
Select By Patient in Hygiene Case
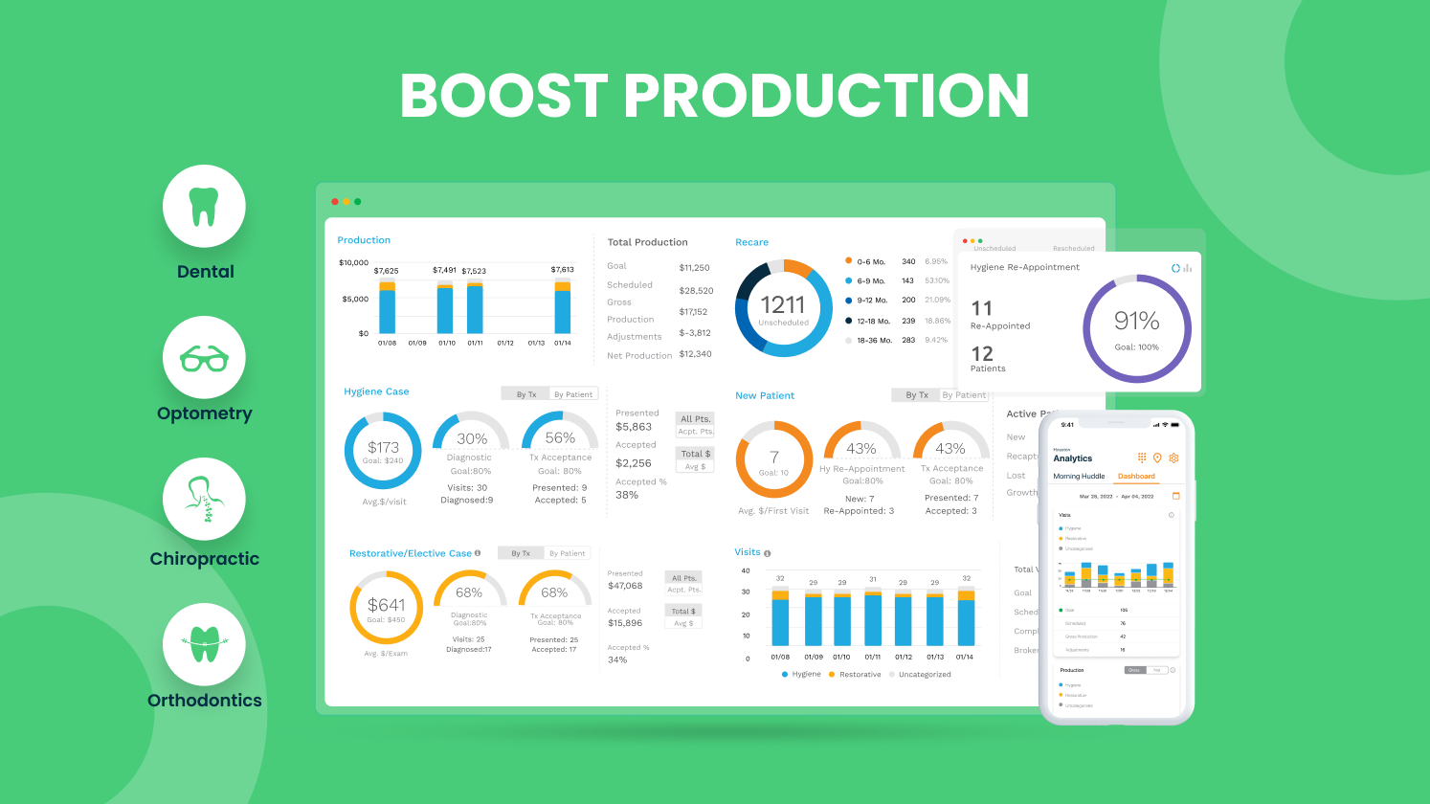coord(573,394)
